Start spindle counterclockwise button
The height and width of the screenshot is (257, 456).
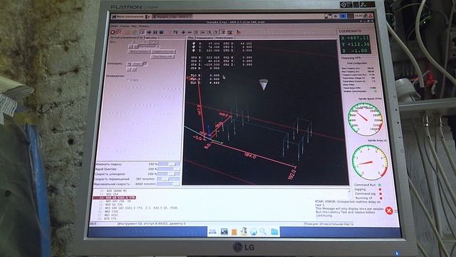pos(129,64)
